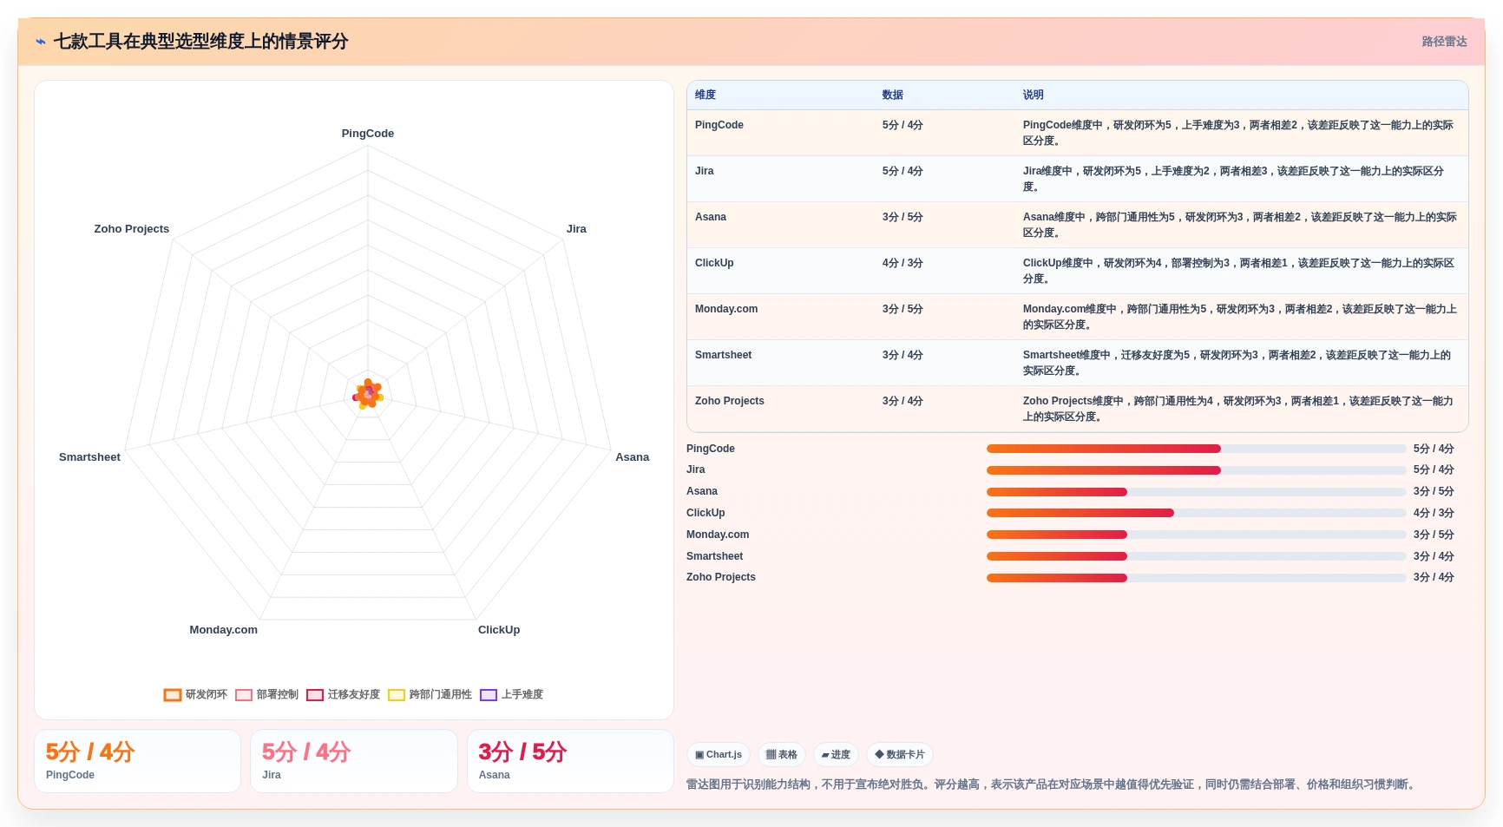
Task: Click the footnote beginning 雷达图用于识别能力结构
Action: click(1053, 784)
